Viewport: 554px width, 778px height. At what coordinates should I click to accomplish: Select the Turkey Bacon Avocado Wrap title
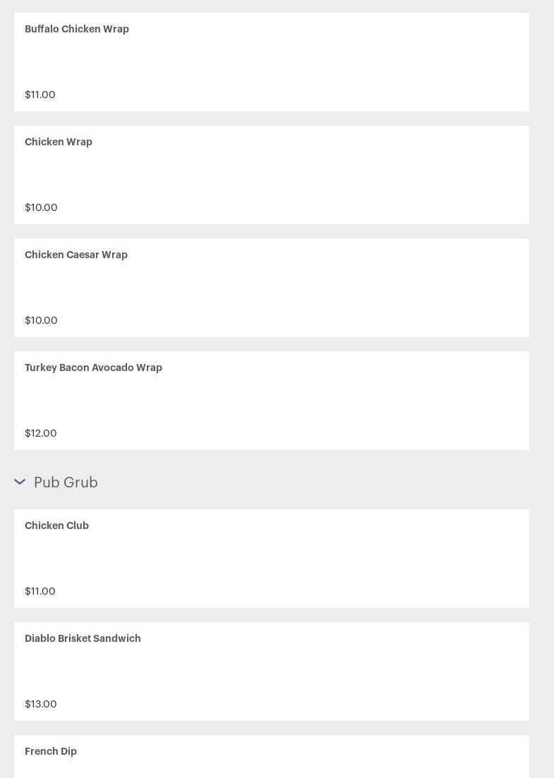(x=93, y=368)
